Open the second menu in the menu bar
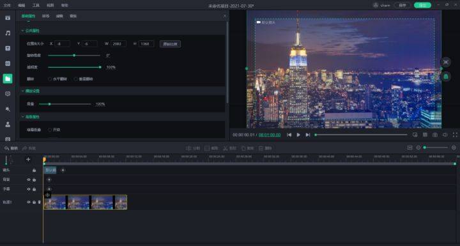 (x=22, y=5)
